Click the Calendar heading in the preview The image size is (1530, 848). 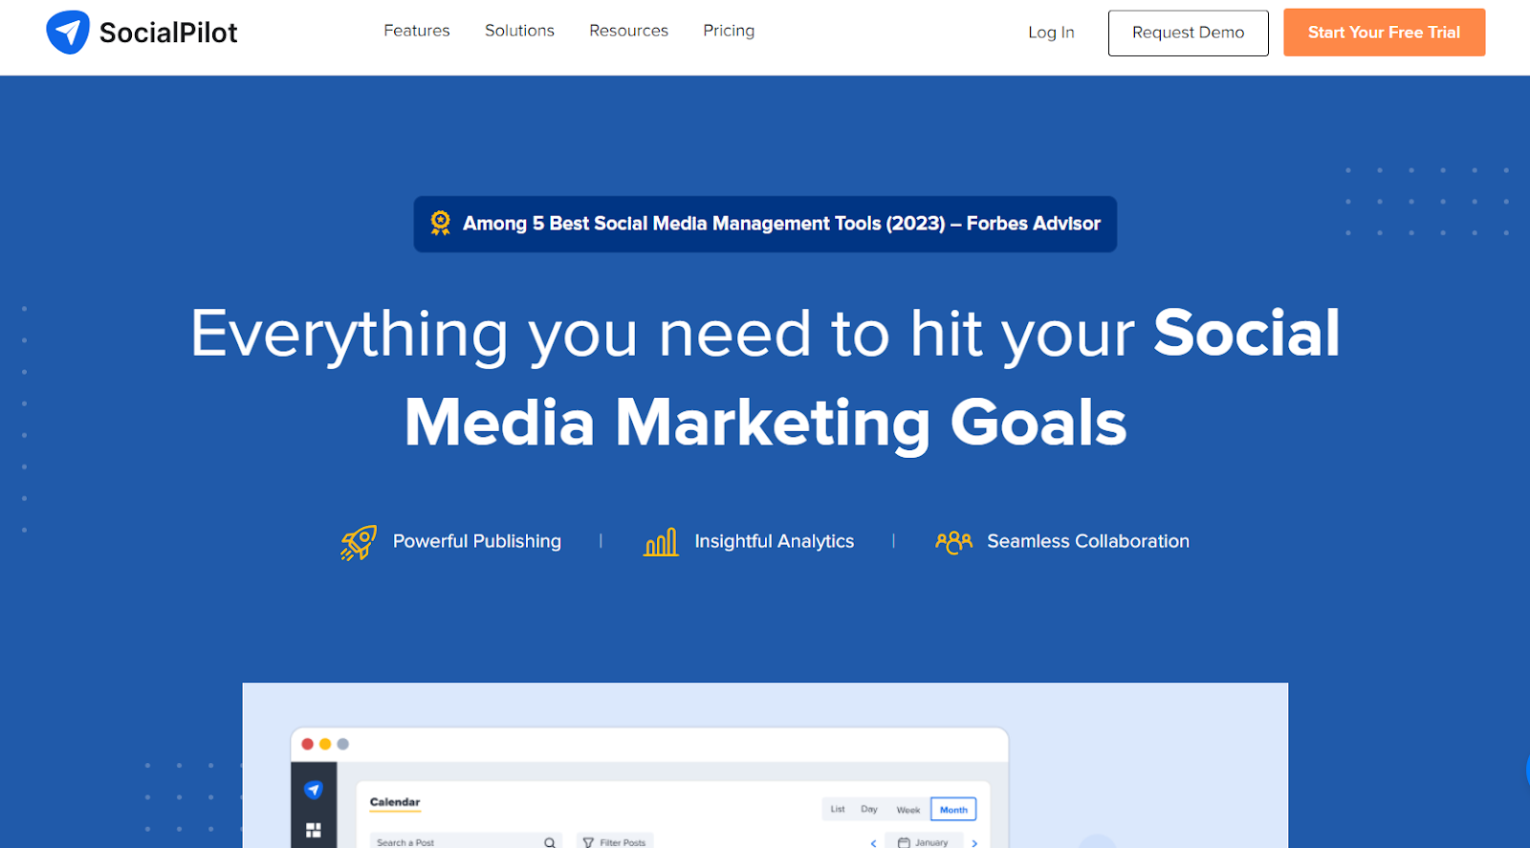tap(395, 802)
